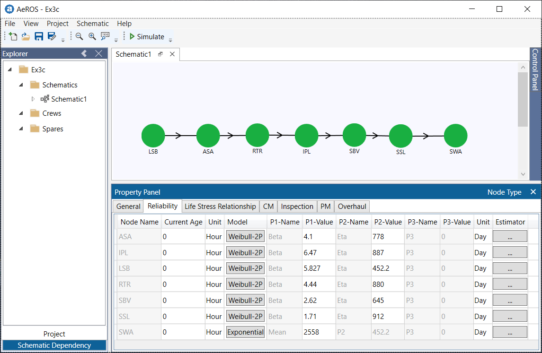Open a project using the folder toolbar icon

pyautogui.click(x=26, y=36)
